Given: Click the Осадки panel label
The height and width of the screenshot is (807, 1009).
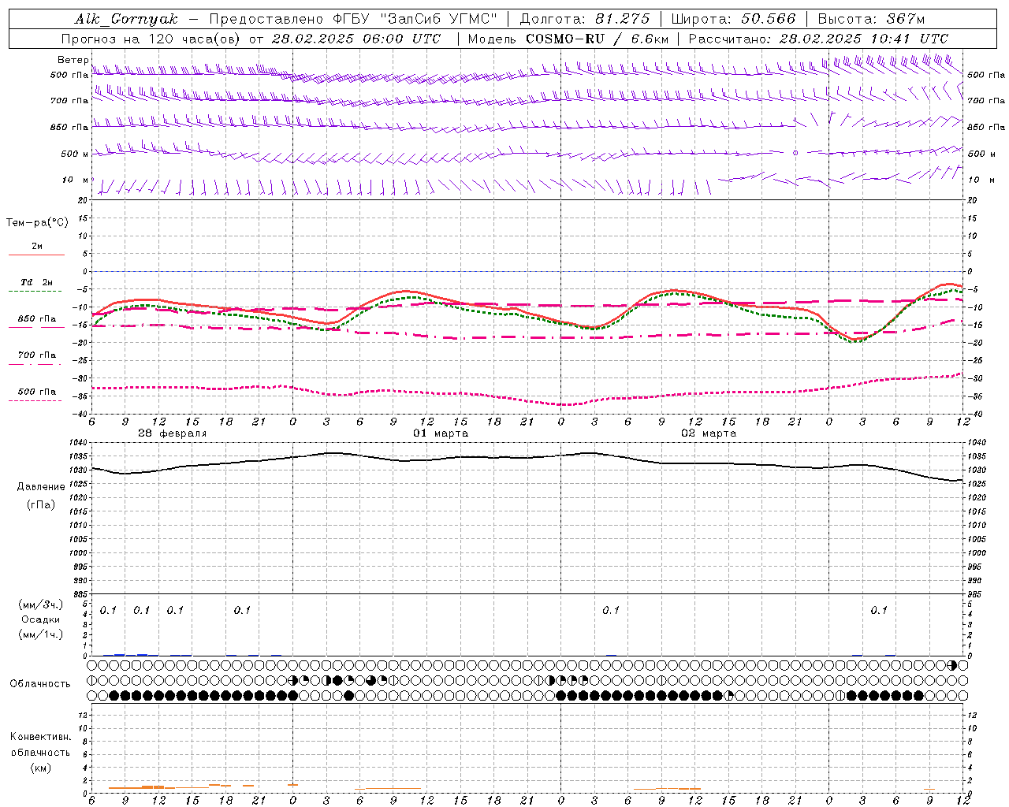Looking at the screenshot, I should tap(40, 619).
